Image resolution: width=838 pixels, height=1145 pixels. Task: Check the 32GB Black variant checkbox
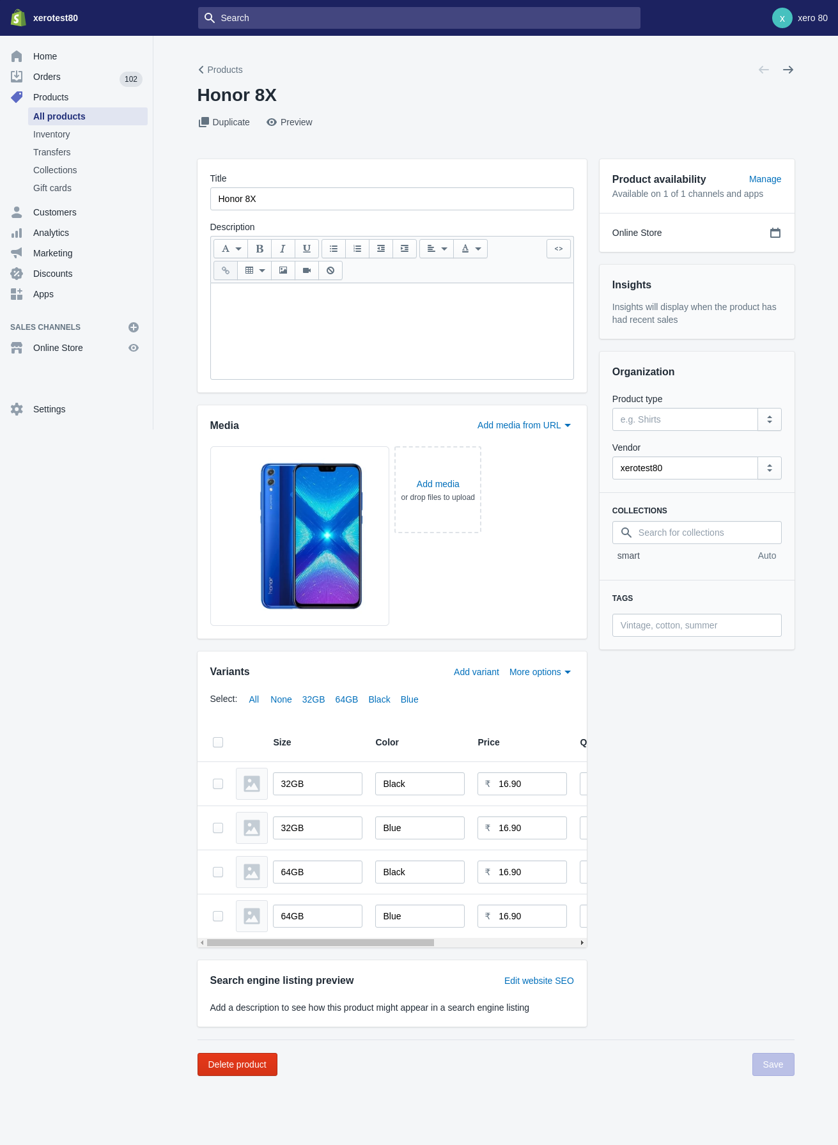(218, 784)
